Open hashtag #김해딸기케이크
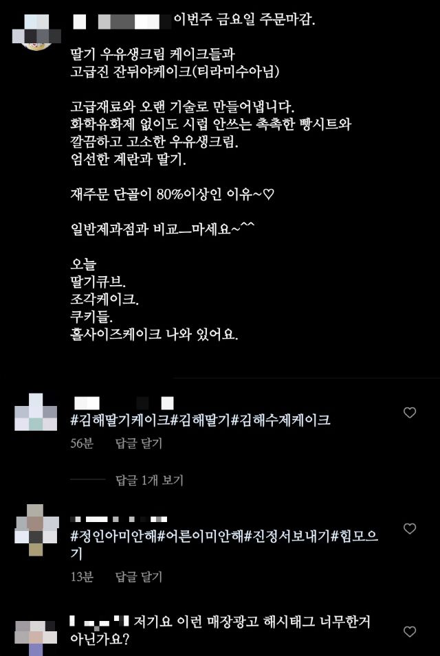 point(120,420)
